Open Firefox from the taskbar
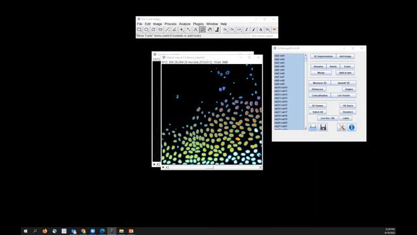 pos(45,231)
